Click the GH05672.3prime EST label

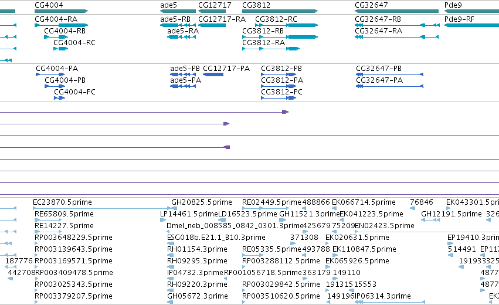click(x=197, y=296)
